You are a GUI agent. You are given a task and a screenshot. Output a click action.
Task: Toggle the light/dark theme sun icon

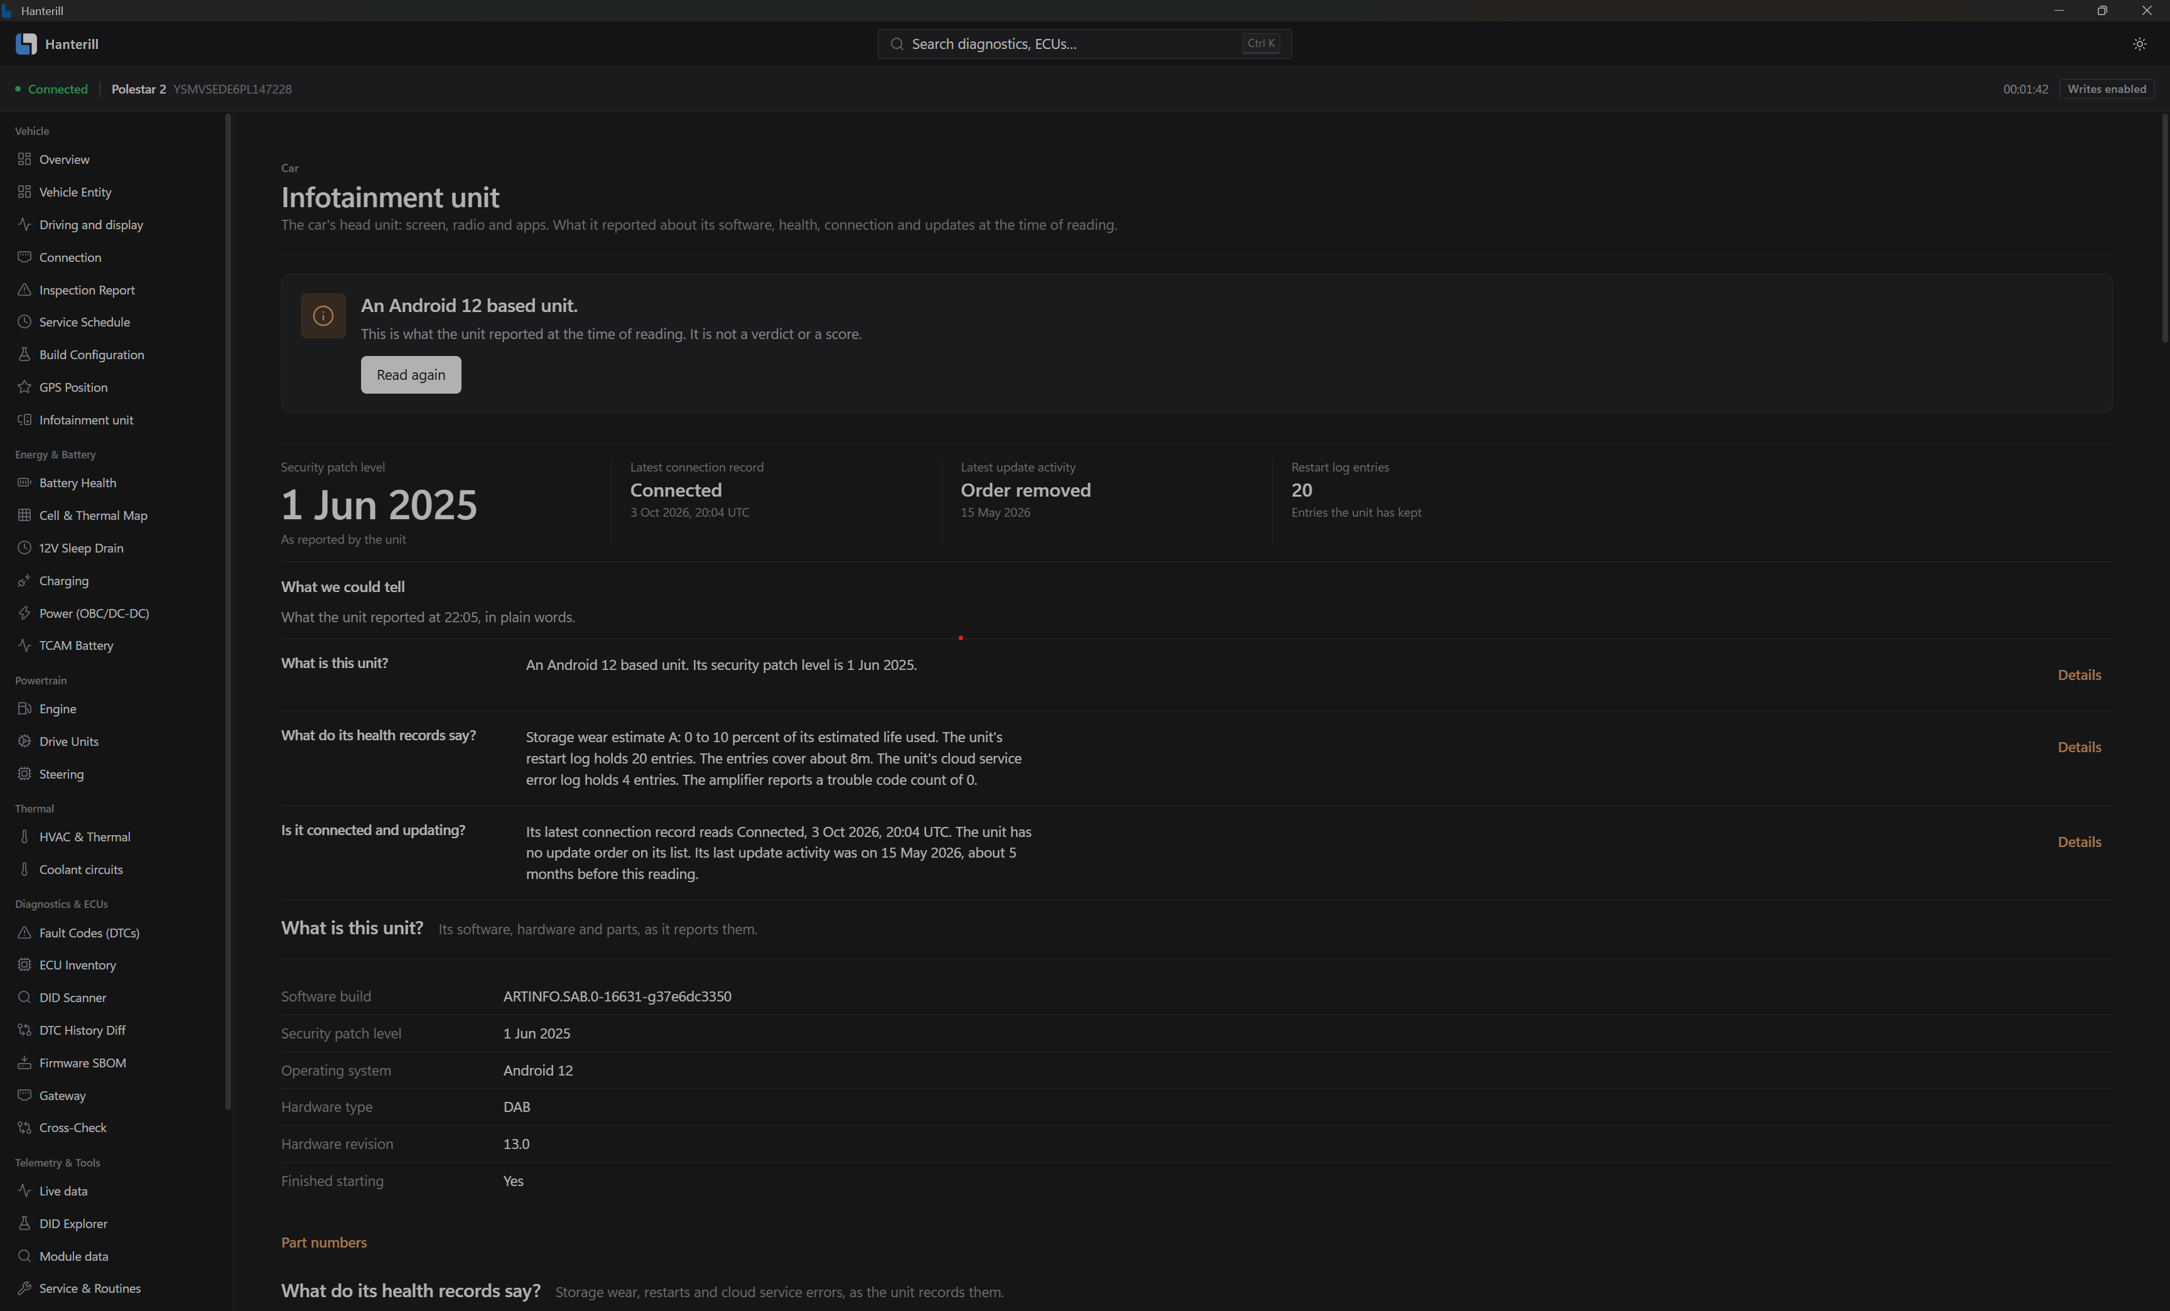tap(2139, 44)
